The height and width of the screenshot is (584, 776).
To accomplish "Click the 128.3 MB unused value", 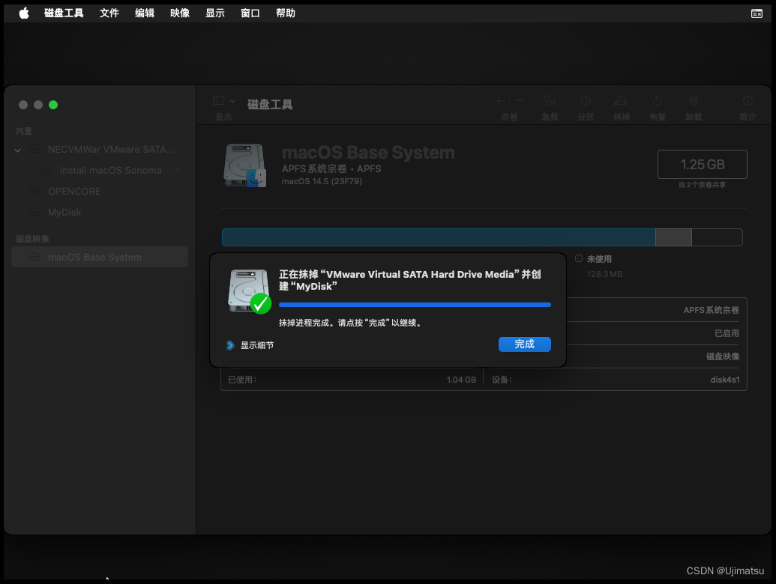I will click(604, 274).
